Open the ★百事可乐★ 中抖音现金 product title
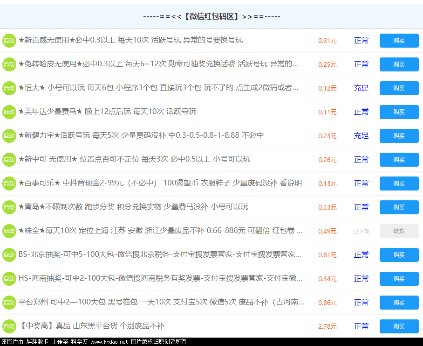The height and width of the screenshot is (346, 423). click(x=160, y=183)
